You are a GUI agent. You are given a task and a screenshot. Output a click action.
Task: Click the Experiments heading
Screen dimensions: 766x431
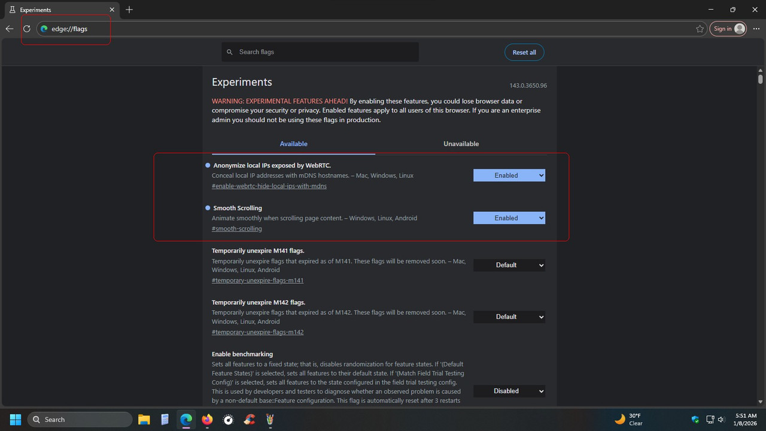click(x=242, y=82)
